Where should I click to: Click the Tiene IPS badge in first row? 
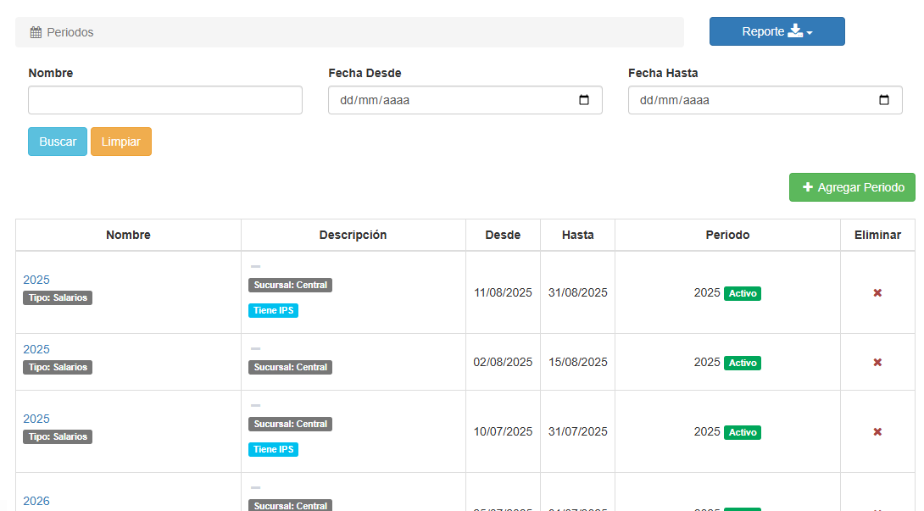[273, 310]
